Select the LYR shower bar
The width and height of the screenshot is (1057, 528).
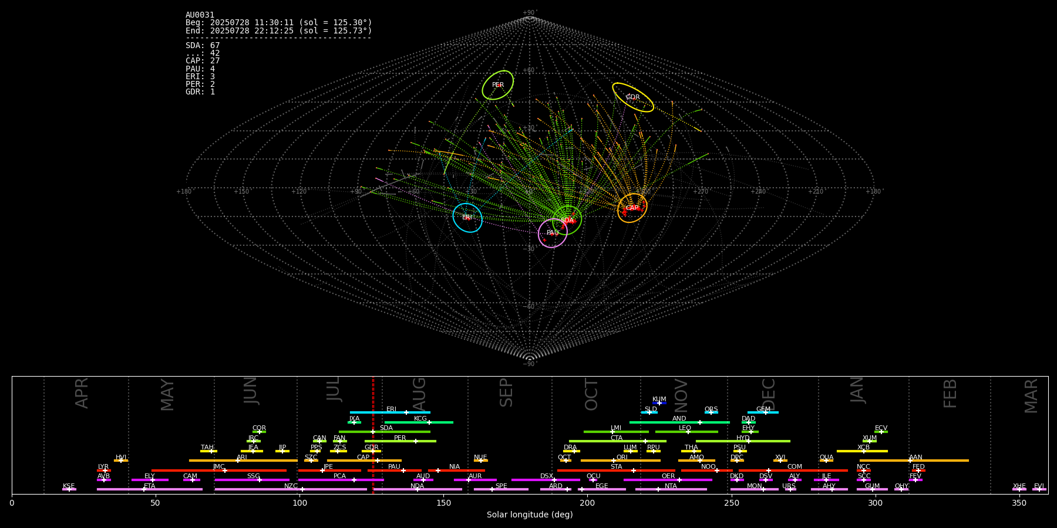(104, 471)
